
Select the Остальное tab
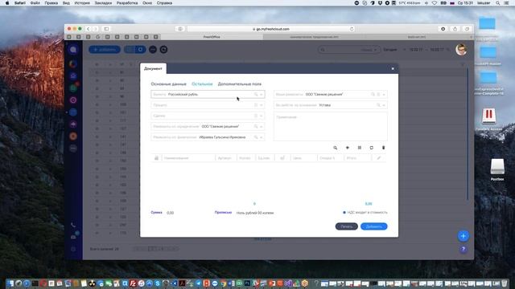[202, 84]
